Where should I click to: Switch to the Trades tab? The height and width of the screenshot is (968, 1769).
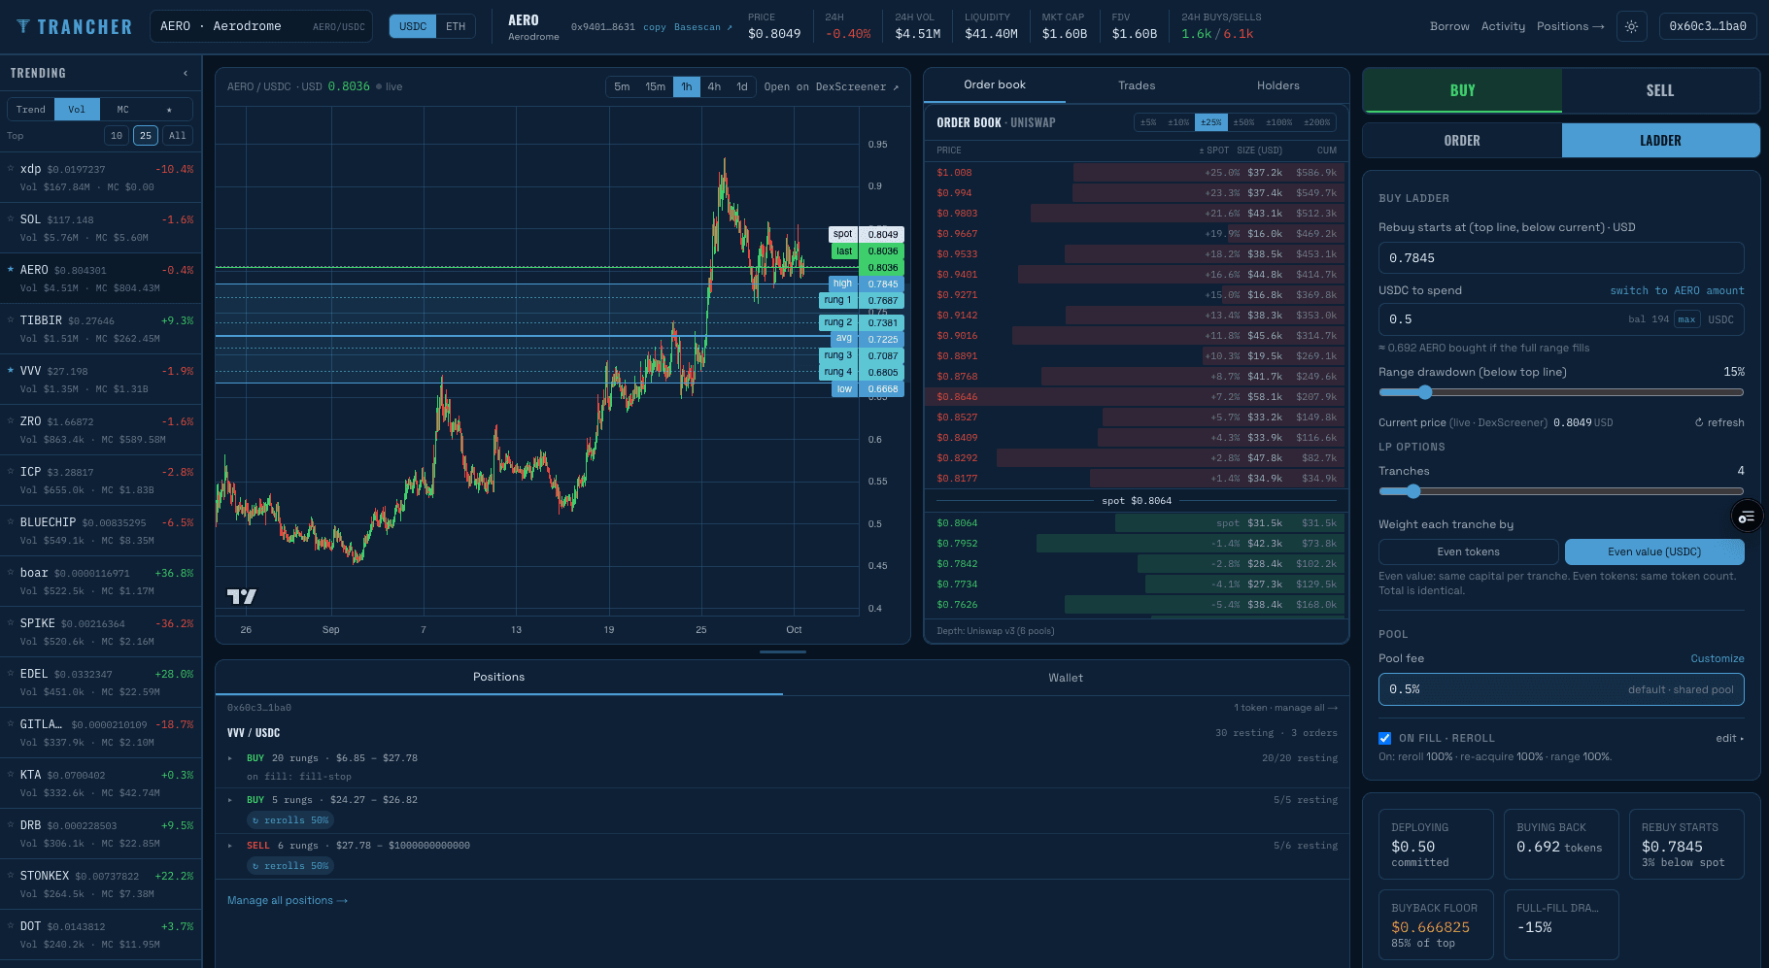1137,85
